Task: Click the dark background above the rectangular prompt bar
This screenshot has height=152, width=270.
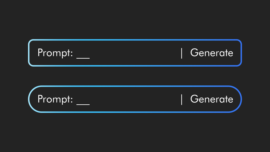Action: 135,21
